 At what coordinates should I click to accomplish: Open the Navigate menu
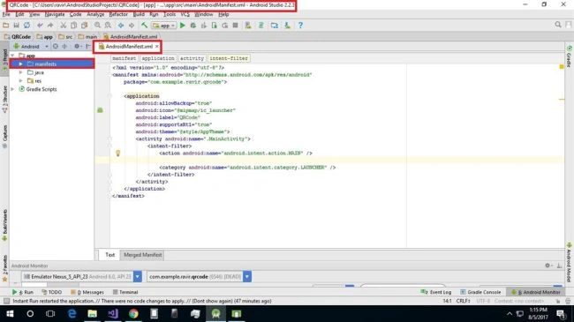pyautogui.click(x=55, y=14)
